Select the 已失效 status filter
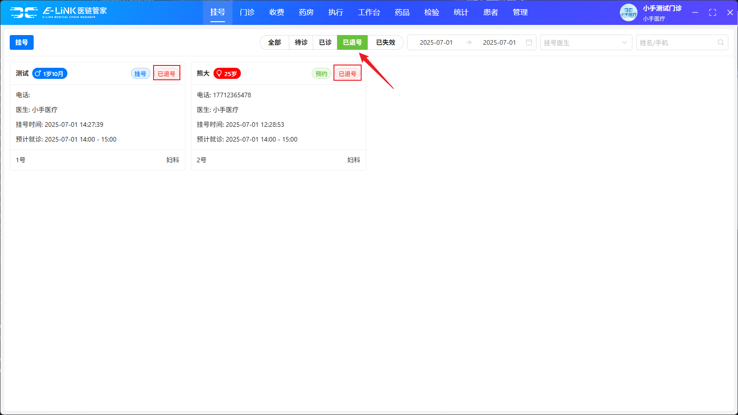Screen dimensions: 738x415 pos(386,42)
